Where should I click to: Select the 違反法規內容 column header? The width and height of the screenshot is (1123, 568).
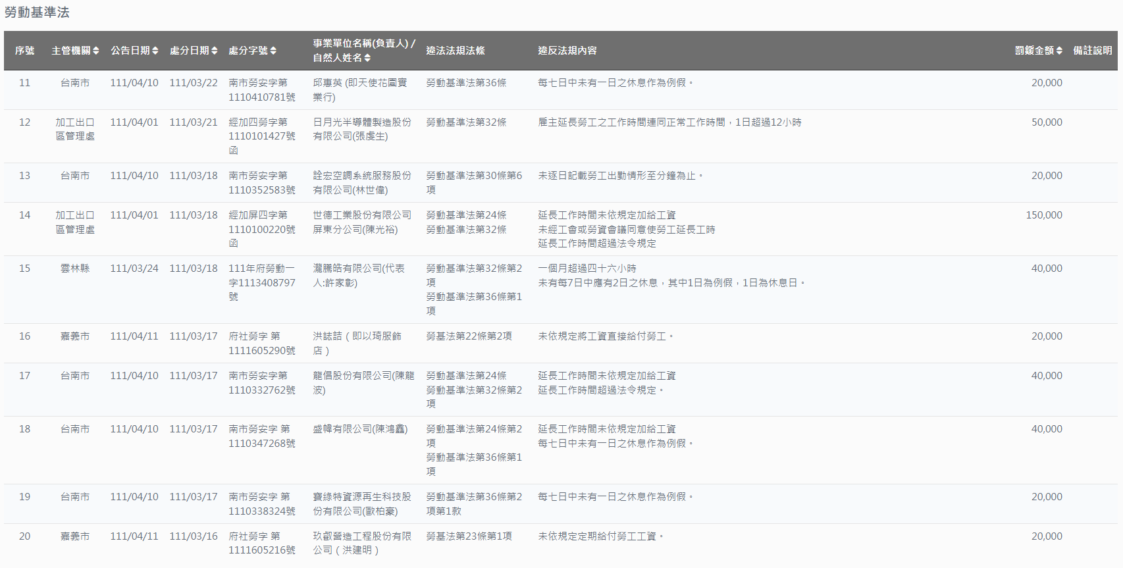click(x=567, y=51)
